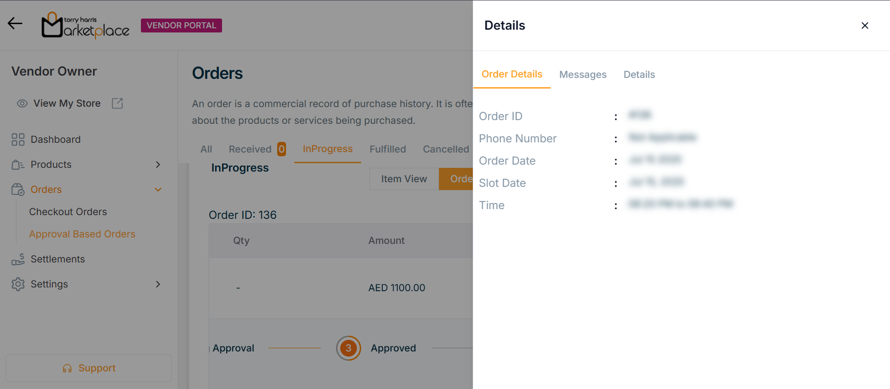The image size is (890, 389).
Task: Click the Support button
Action: point(89,368)
